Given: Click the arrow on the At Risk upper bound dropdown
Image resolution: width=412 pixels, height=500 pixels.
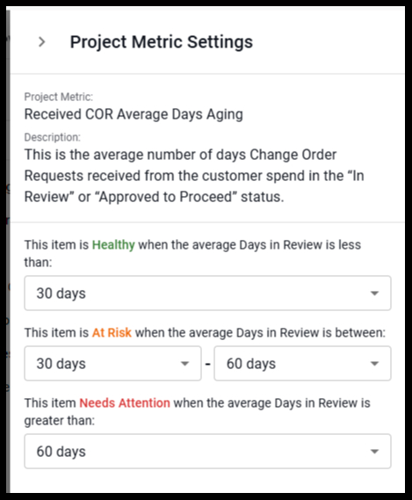Looking at the screenshot, I should pyautogui.click(x=374, y=364).
